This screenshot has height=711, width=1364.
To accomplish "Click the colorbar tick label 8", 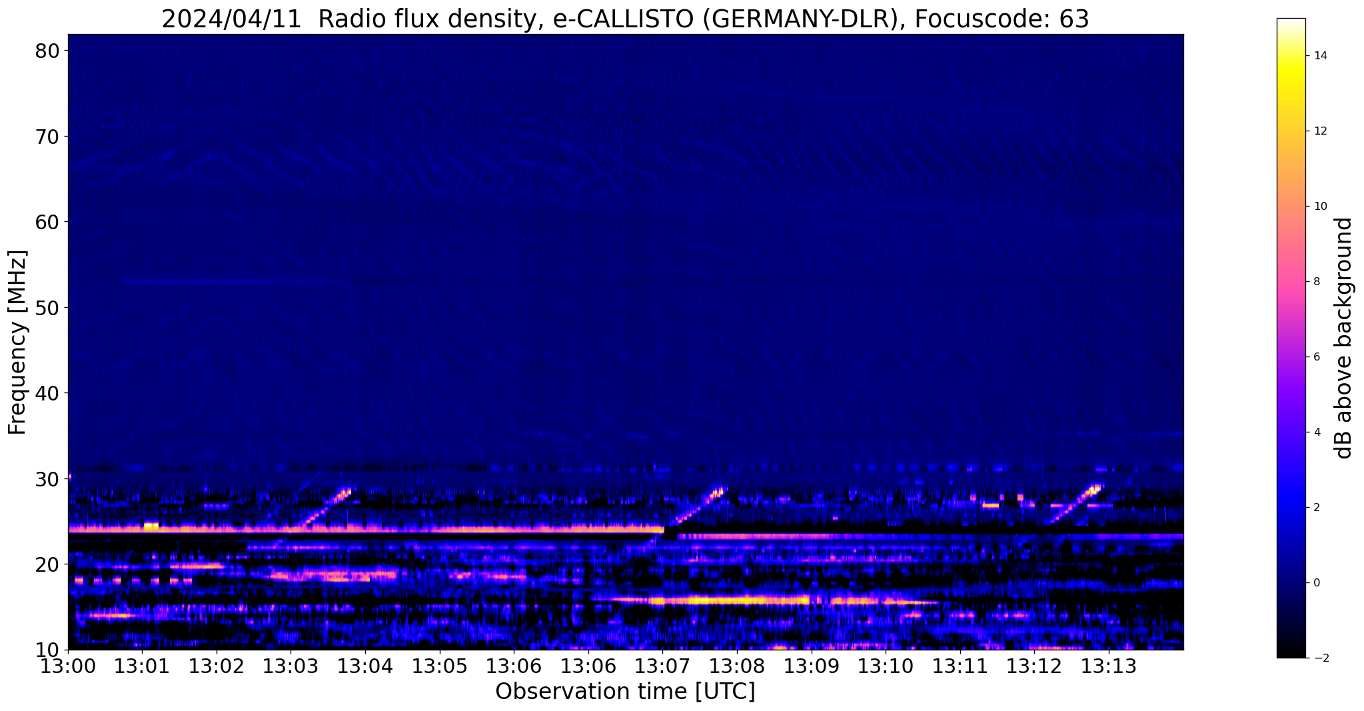I will pyautogui.click(x=1316, y=282).
